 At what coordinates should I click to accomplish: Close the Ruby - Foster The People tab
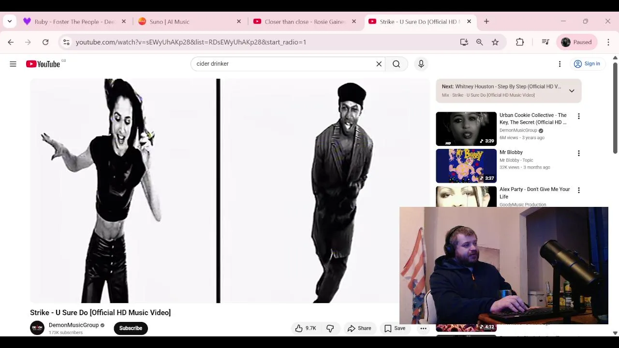point(124,22)
